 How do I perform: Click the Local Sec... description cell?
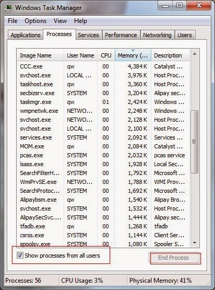click(x=169, y=164)
